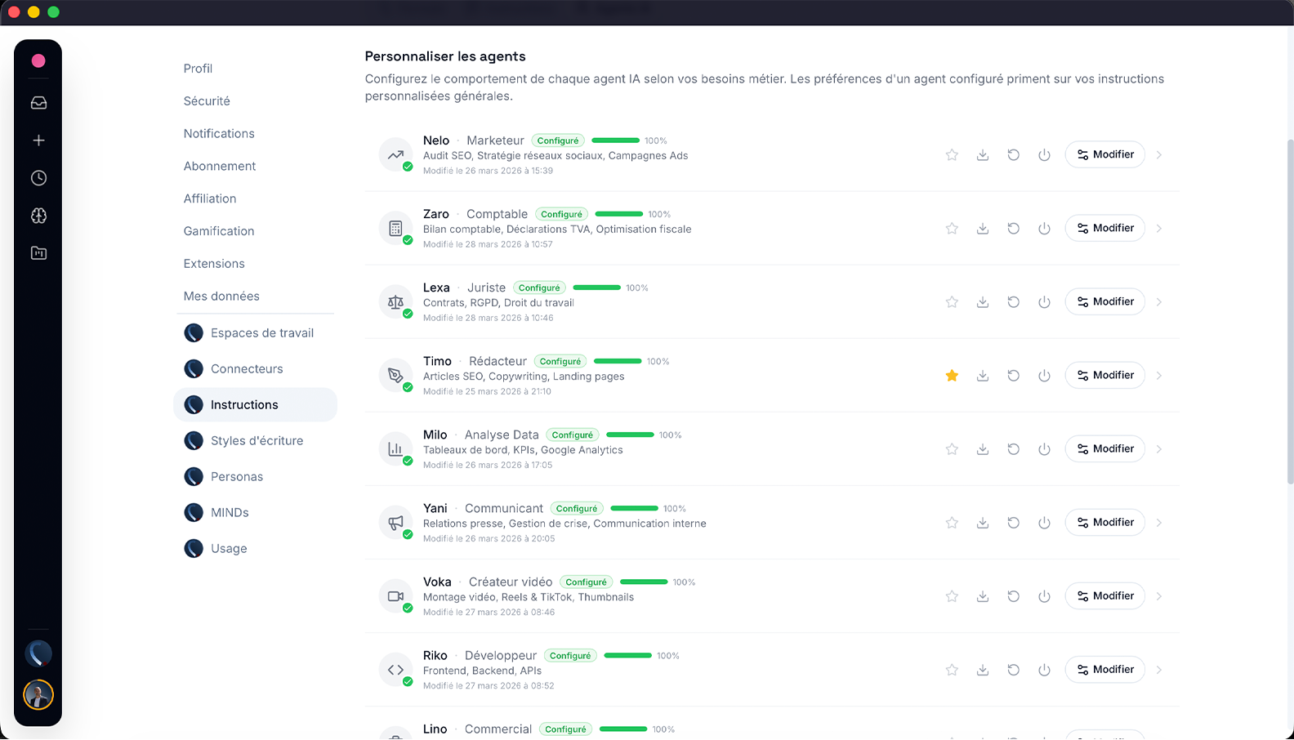Expand the Riko row chevron arrow
The height and width of the screenshot is (740, 1294).
tap(1159, 670)
